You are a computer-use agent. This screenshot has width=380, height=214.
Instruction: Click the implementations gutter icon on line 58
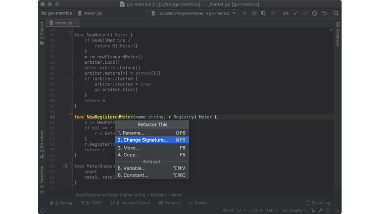coord(65,166)
